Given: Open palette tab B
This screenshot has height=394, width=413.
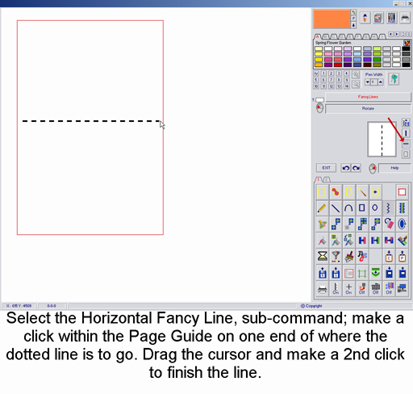Looking at the screenshot, I should [x=326, y=36].
